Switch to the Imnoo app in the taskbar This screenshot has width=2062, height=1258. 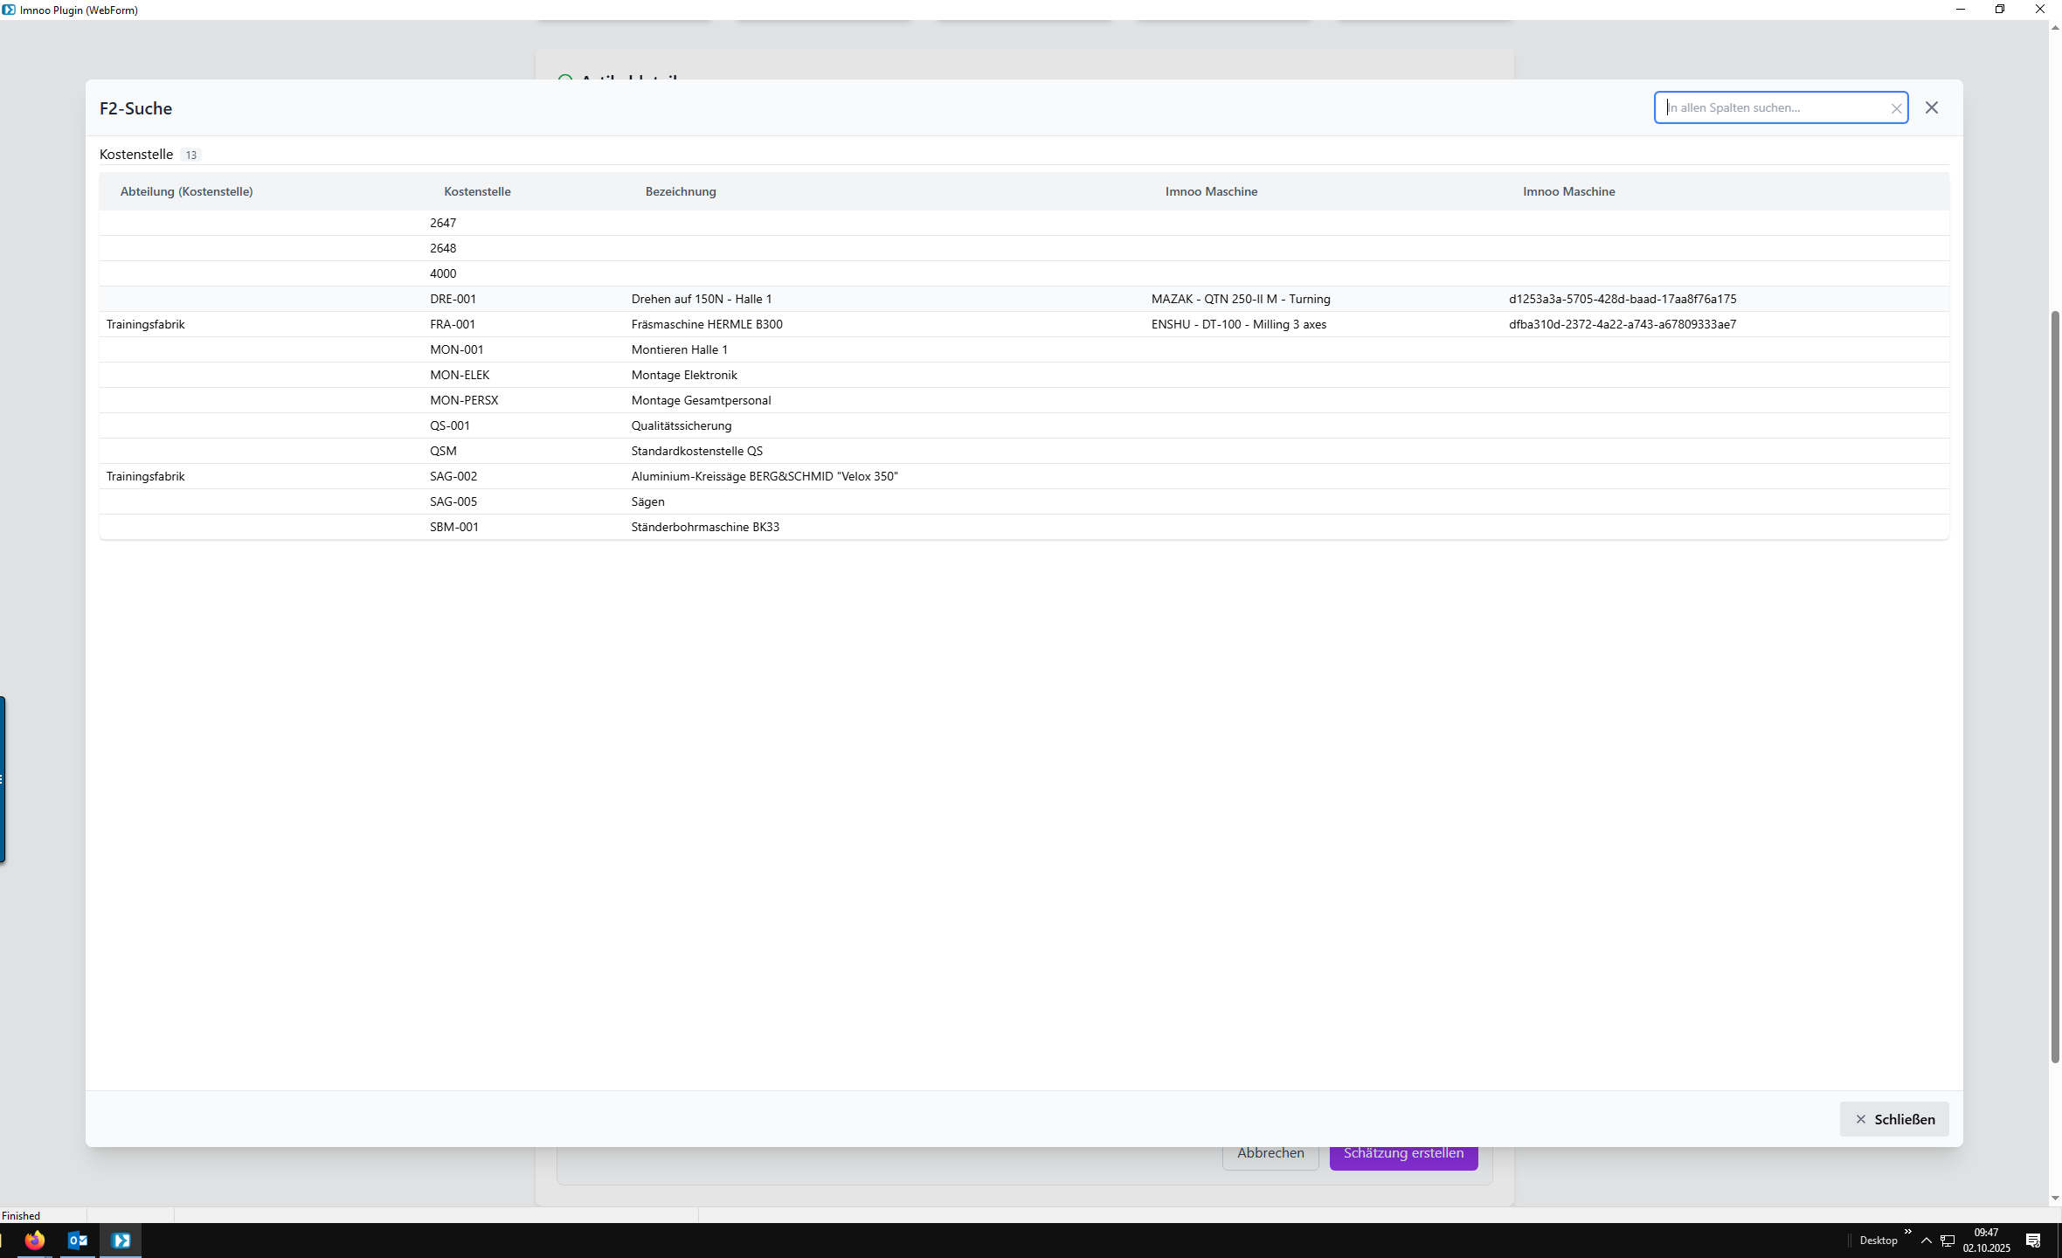[x=121, y=1240]
